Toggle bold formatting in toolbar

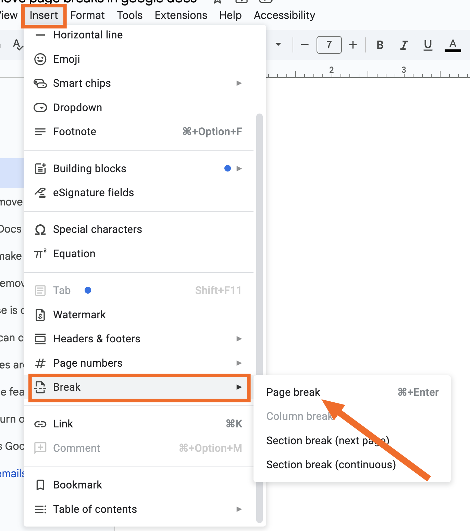[380, 45]
